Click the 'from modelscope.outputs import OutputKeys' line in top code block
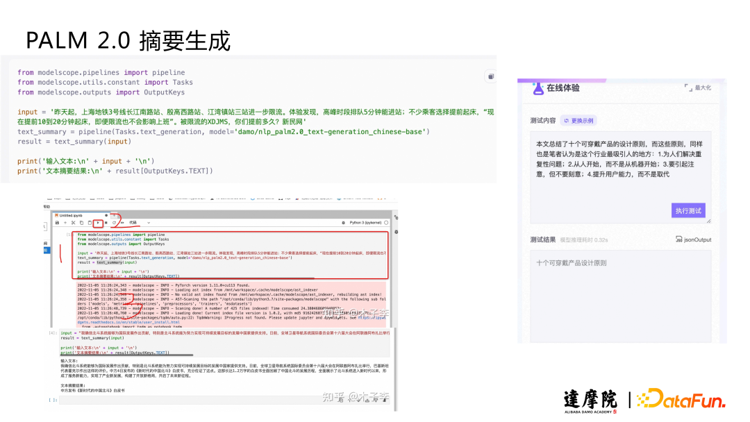750x422 pixels. [101, 92]
